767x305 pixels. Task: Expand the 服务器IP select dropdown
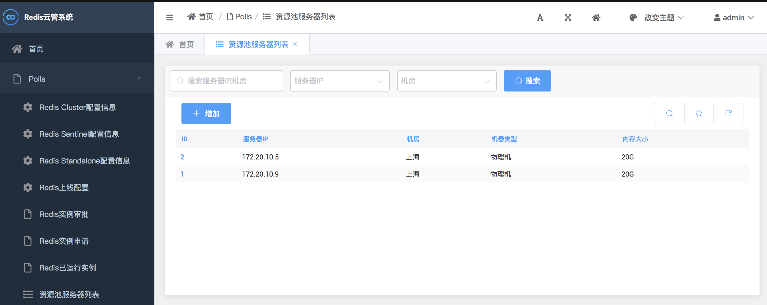(339, 81)
